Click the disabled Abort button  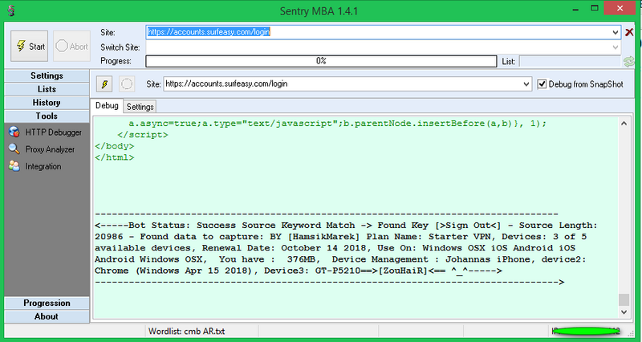click(x=71, y=47)
